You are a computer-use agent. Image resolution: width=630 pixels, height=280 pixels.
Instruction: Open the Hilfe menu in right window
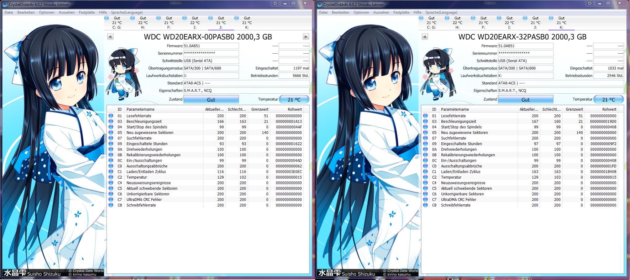click(x=418, y=12)
